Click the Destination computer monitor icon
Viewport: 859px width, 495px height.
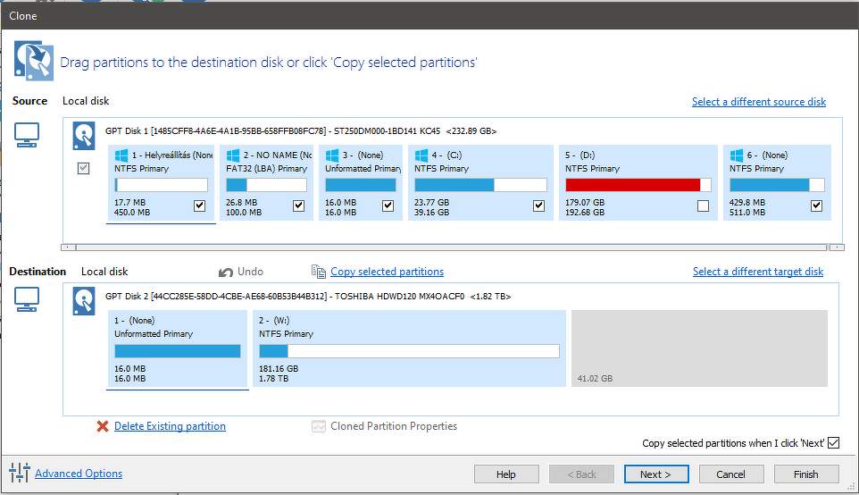[x=28, y=300]
